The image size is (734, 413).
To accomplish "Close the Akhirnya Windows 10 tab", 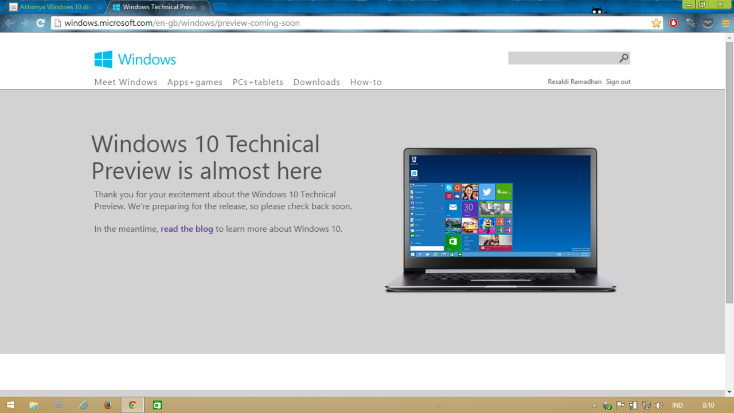I will 100,7.
